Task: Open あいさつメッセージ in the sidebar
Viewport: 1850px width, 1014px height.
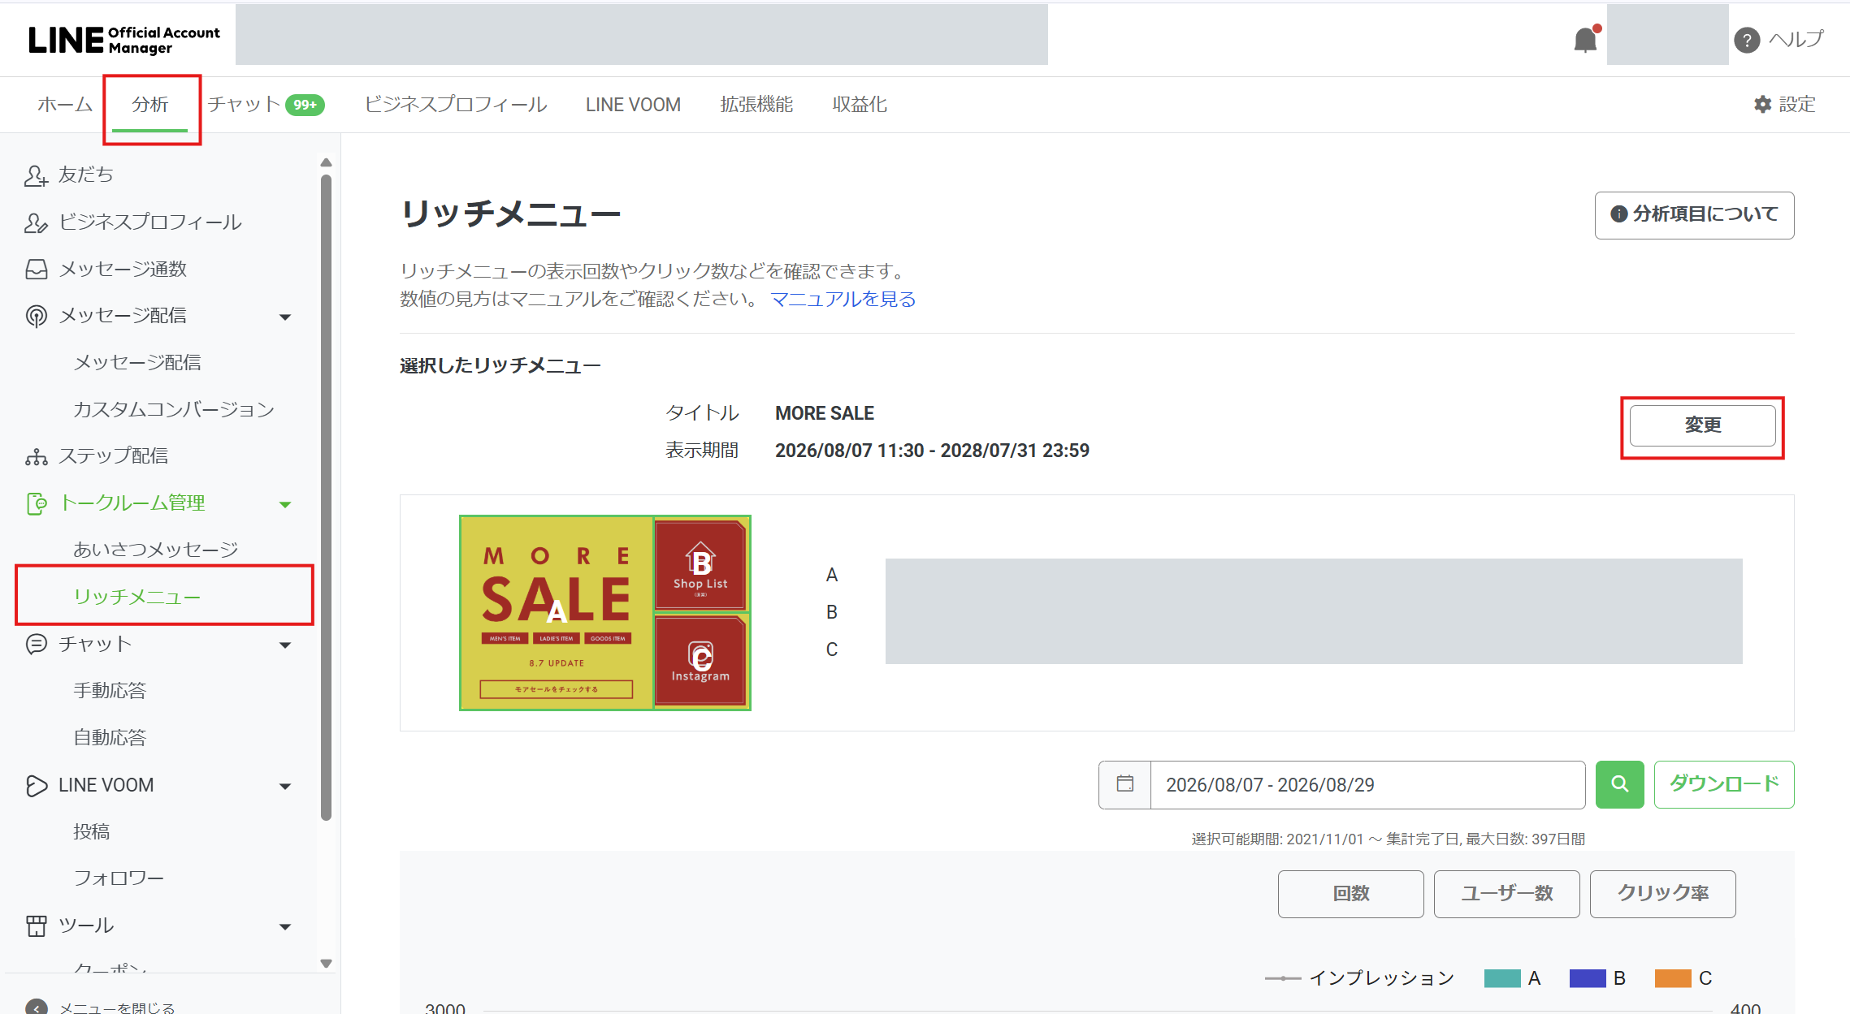Action: [155, 550]
